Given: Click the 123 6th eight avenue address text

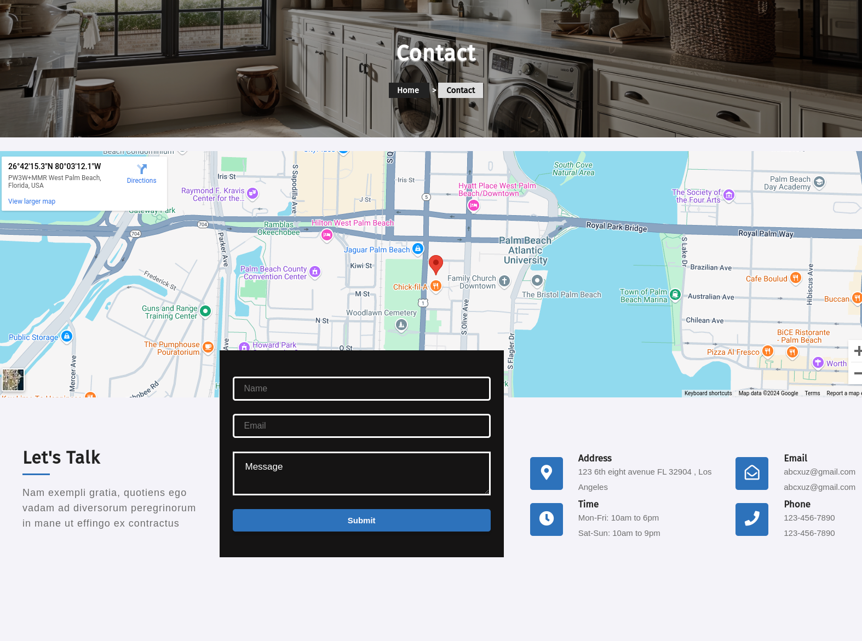Looking at the screenshot, I should coord(645,480).
